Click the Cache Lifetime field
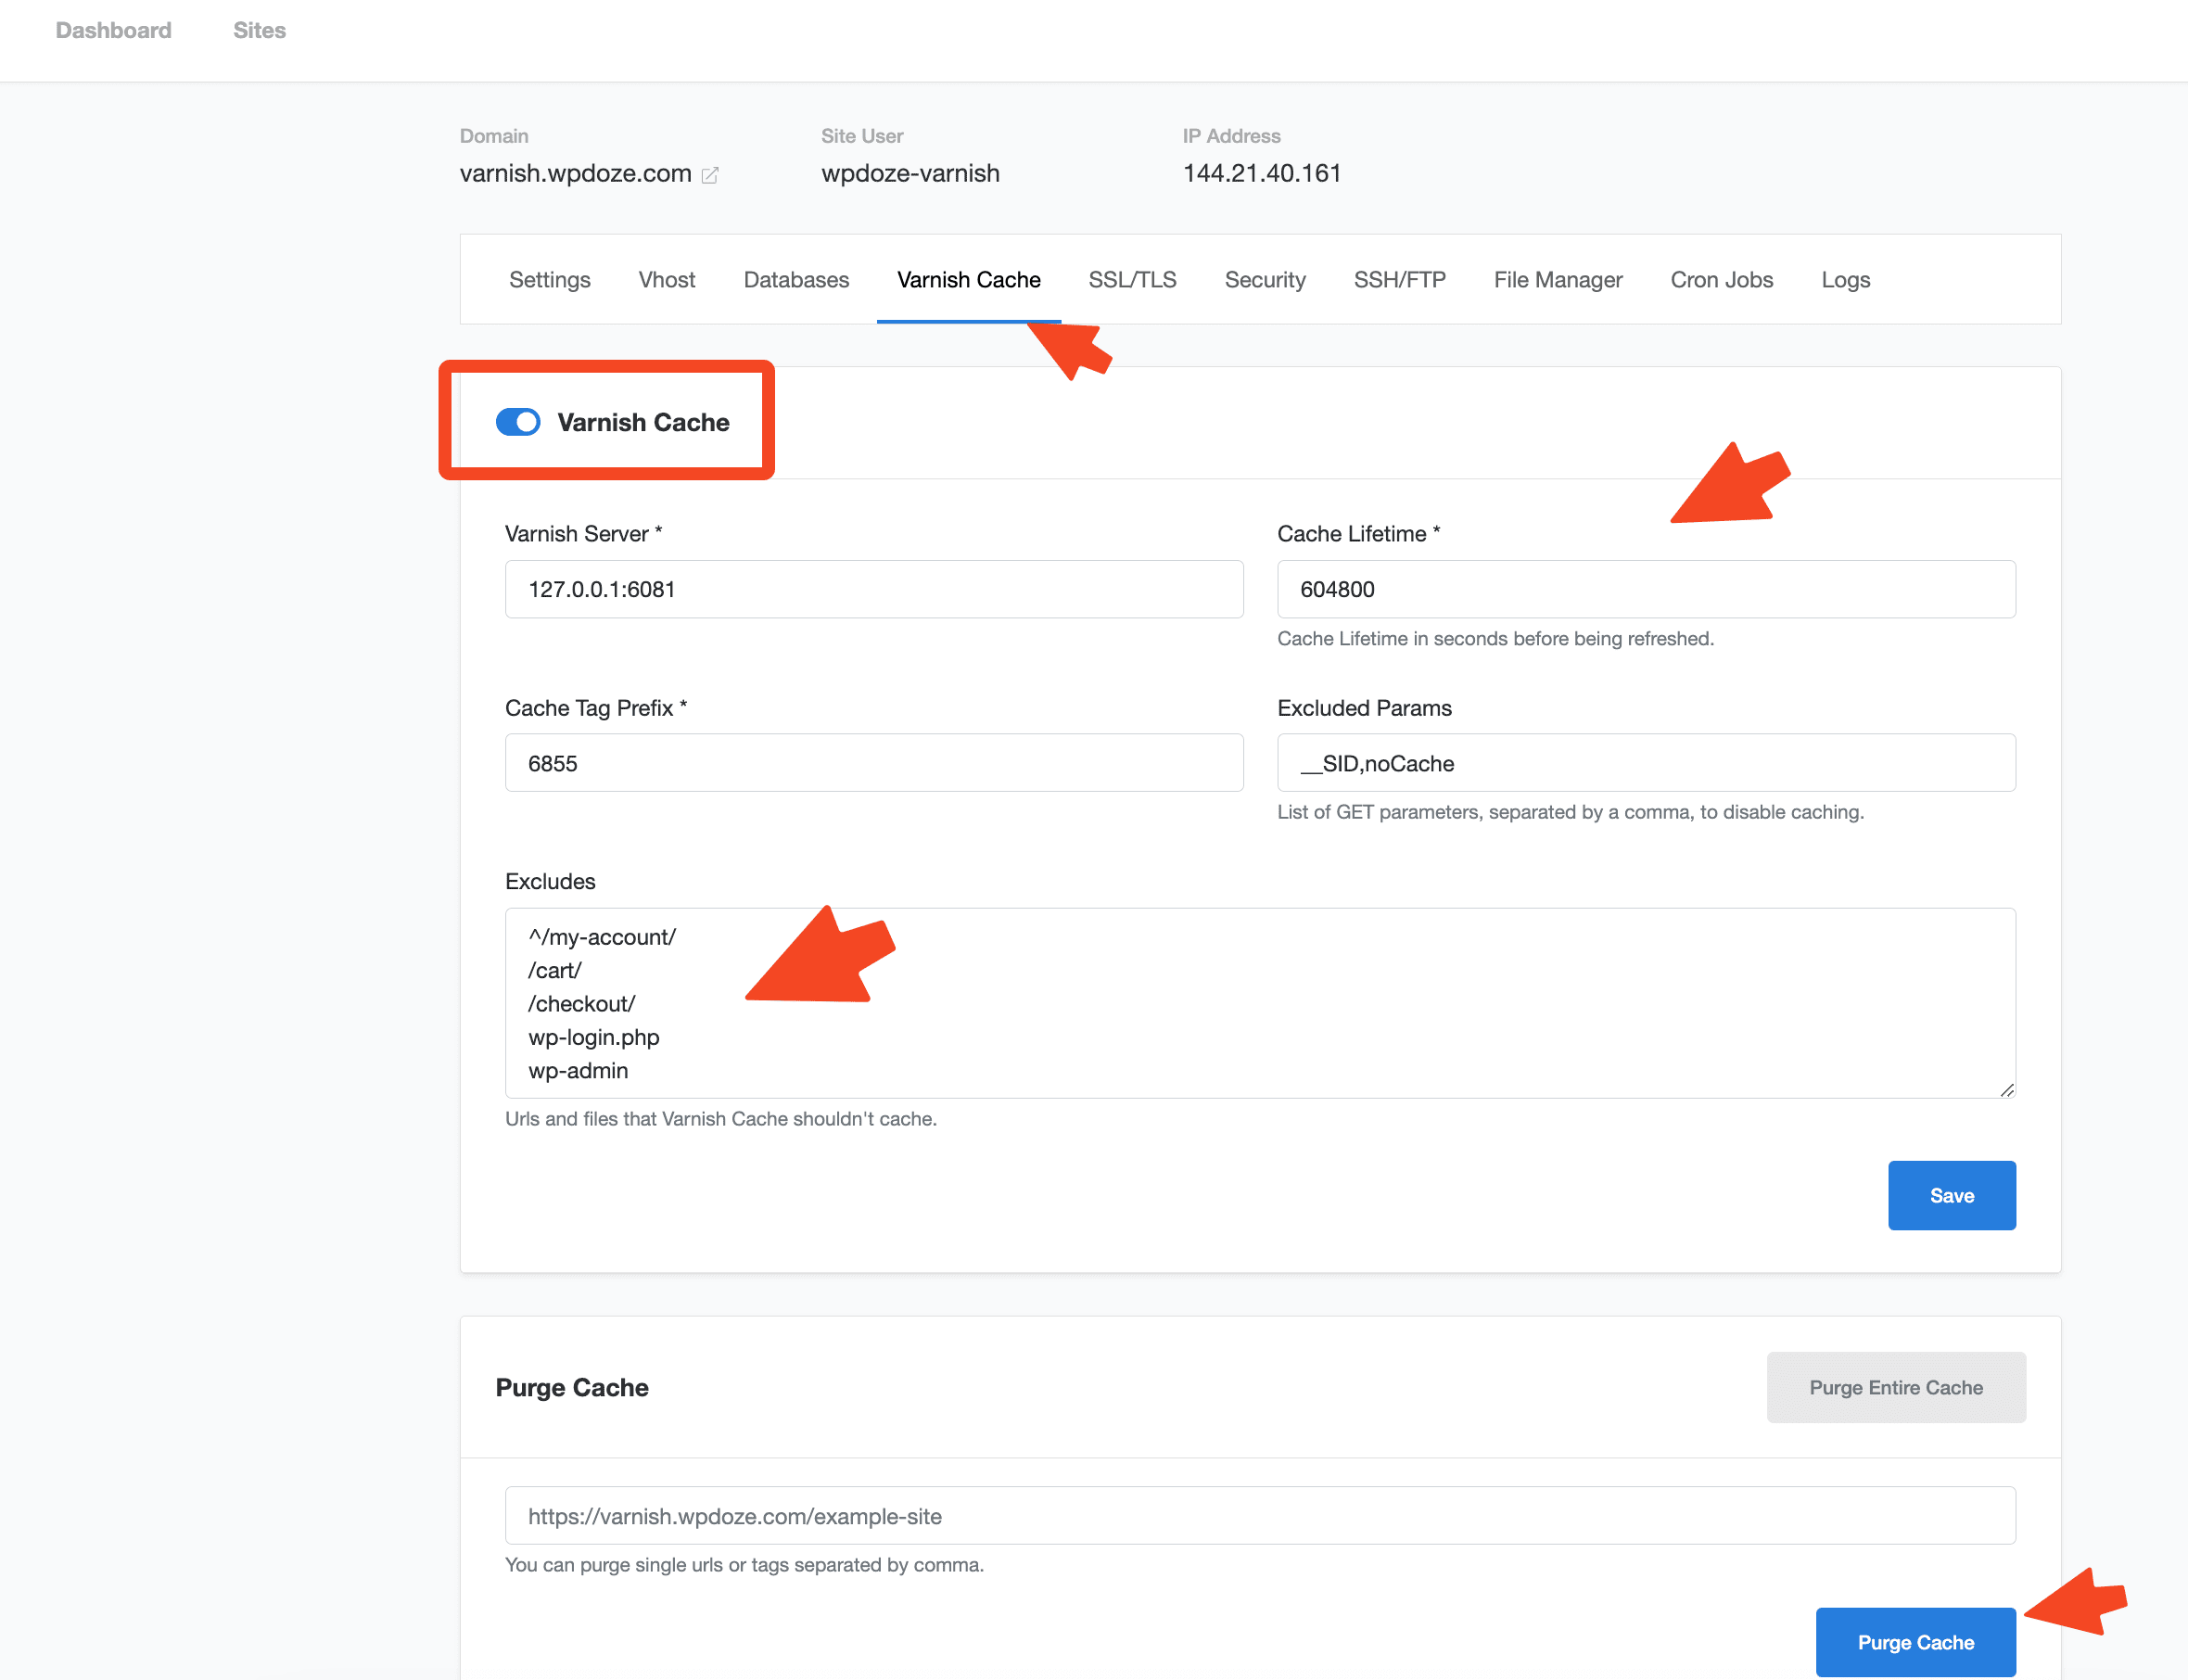Image resolution: width=2188 pixels, height=1680 pixels. (x=1645, y=589)
